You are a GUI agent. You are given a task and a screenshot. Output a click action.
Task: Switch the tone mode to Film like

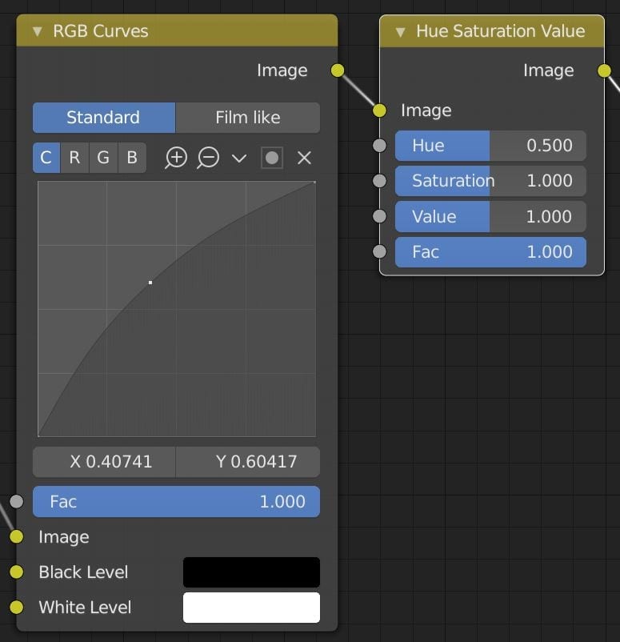click(247, 118)
